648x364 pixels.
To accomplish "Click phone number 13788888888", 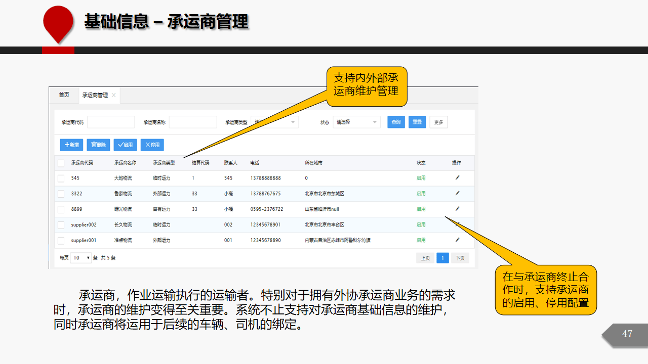I will pyautogui.click(x=265, y=178).
